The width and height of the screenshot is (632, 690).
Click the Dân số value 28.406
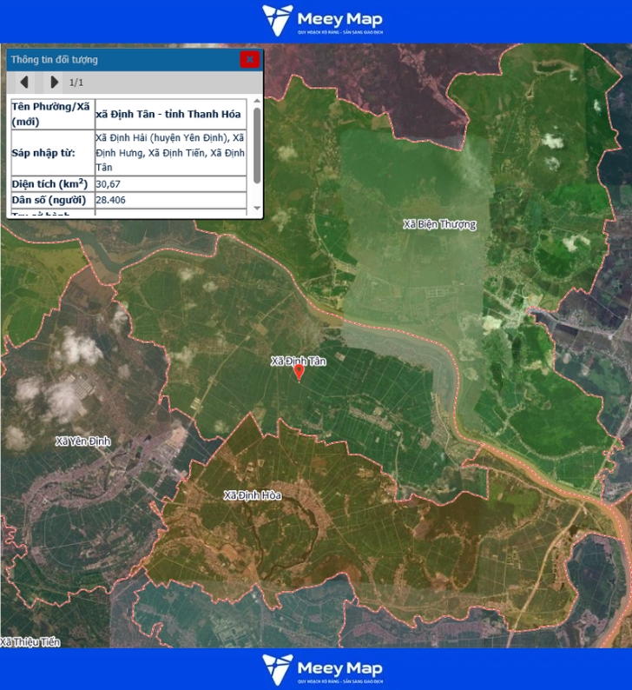(111, 200)
